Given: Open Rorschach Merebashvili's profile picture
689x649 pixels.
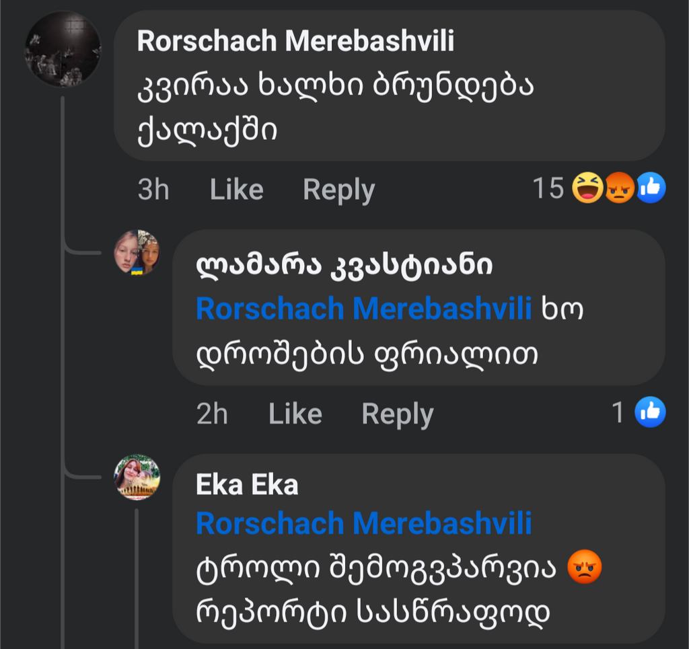Looking at the screenshot, I should pyautogui.click(x=63, y=49).
